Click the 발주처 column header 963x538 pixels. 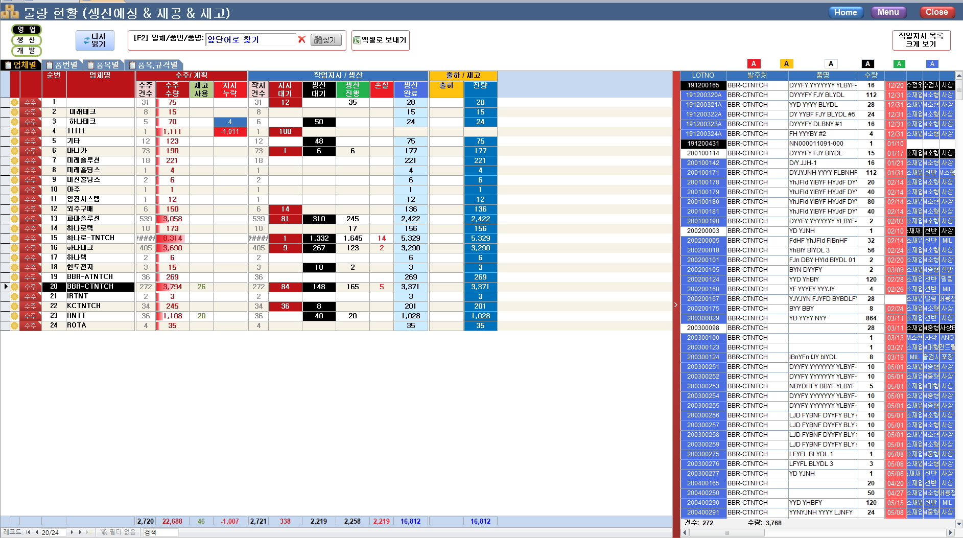pos(757,75)
